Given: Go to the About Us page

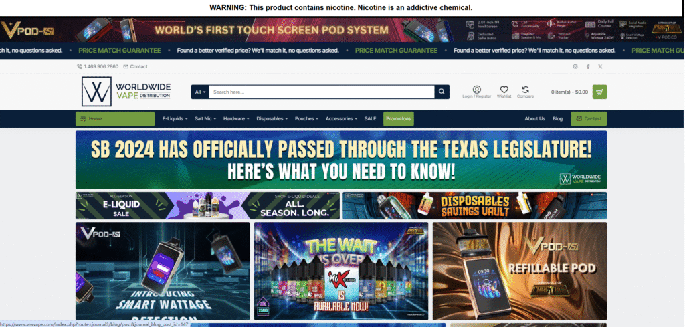Looking at the screenshot, I should click(534, 119).
